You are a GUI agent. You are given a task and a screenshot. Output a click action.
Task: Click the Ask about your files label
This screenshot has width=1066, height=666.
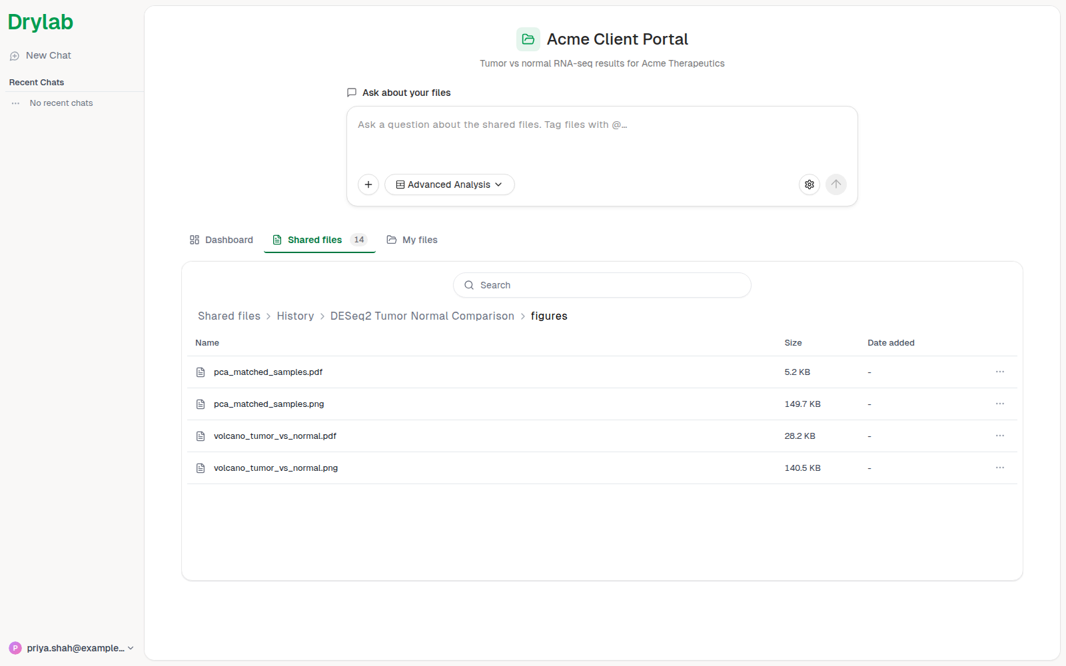tap(406, 93)
